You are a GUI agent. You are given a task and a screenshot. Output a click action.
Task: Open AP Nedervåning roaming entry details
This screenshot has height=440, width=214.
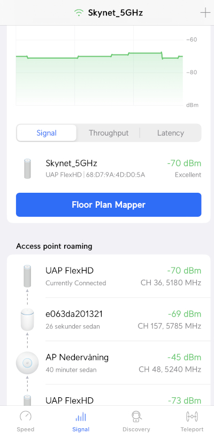[x=109, y=363]
